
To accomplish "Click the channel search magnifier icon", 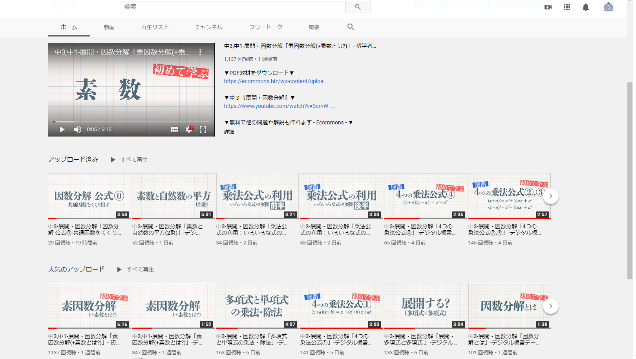I will 351,27.
